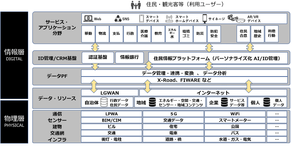Click the Web laptop globe icon
This screenshot has width=292, height=146.
88,19
